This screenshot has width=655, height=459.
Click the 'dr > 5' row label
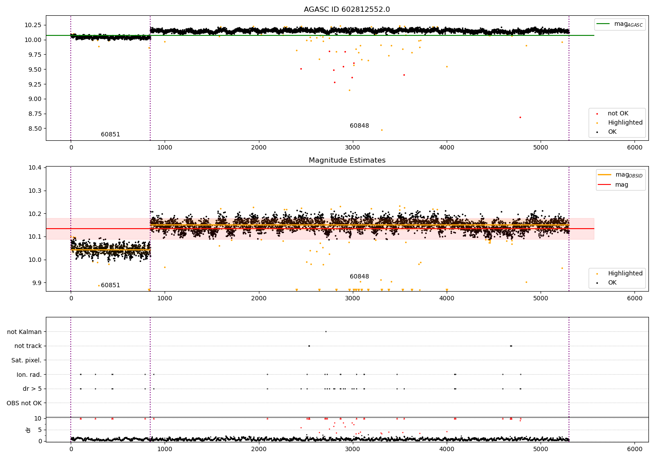(32, 389)
